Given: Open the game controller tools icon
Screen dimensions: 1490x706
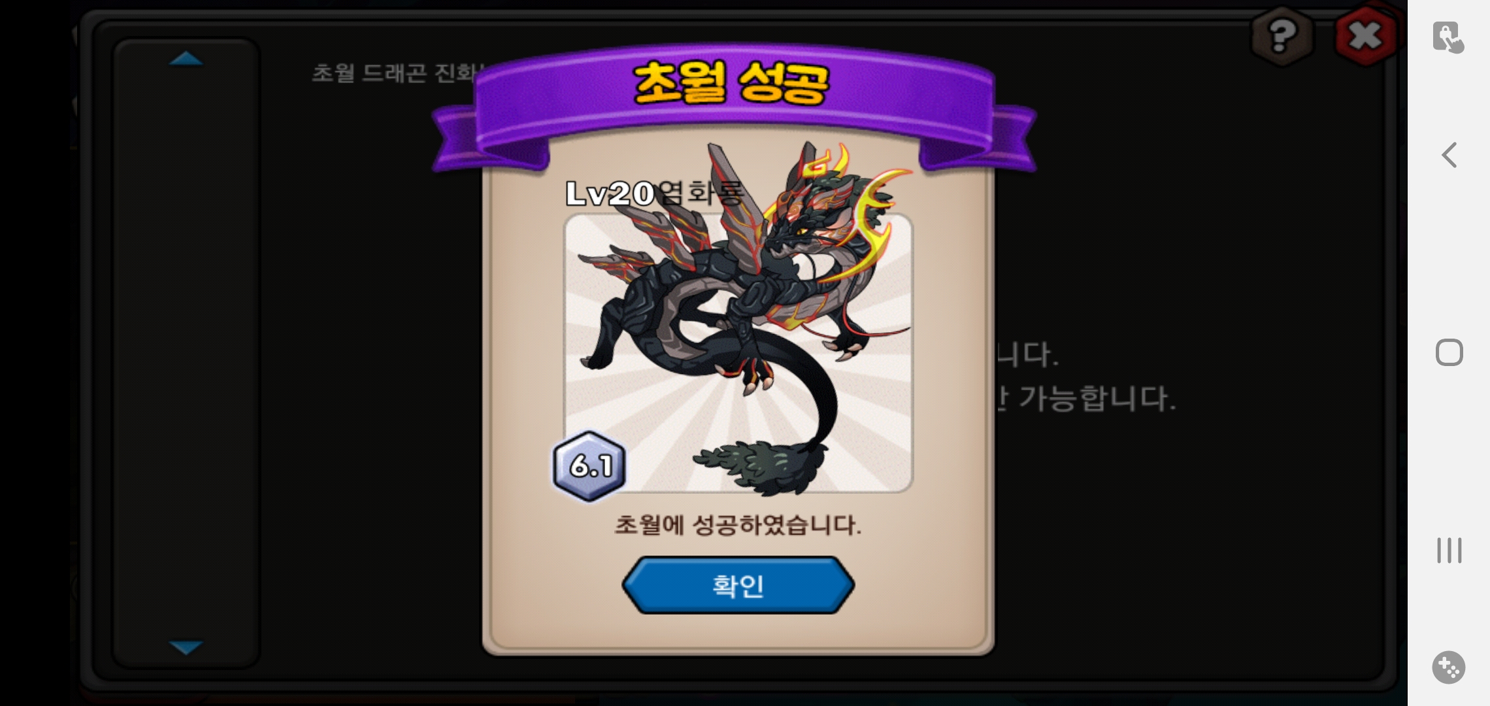Looking at the screenshot, I should (1449, 667).
